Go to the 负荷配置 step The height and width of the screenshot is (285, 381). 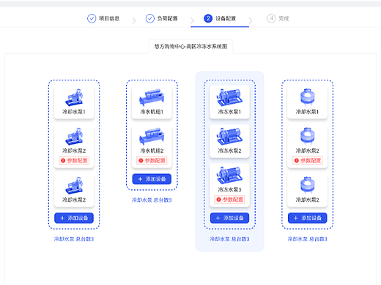(x=161, y=18)
